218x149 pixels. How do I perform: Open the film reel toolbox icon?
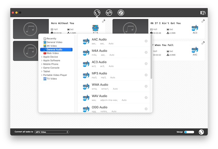click(x=121, y=13)
